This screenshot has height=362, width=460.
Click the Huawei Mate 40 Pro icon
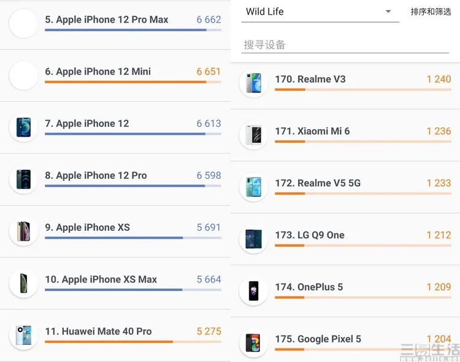click(24, 335)
